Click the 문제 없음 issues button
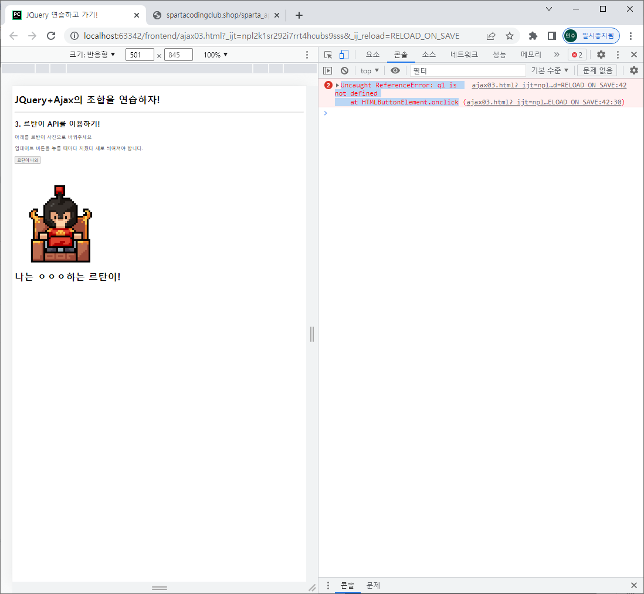 597,70
